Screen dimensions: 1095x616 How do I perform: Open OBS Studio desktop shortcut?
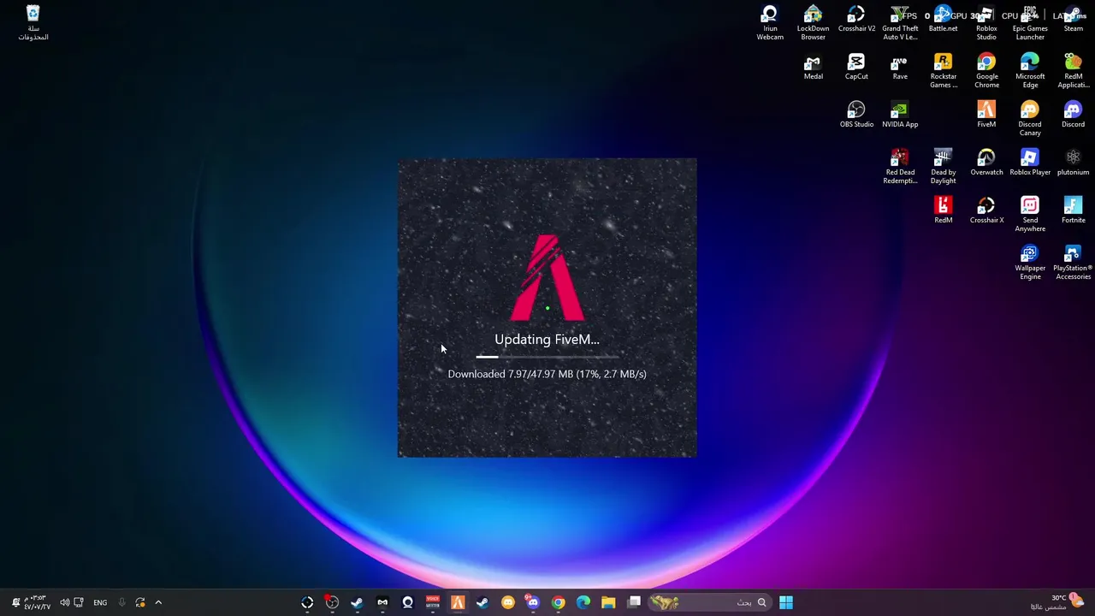click(856, 115)
